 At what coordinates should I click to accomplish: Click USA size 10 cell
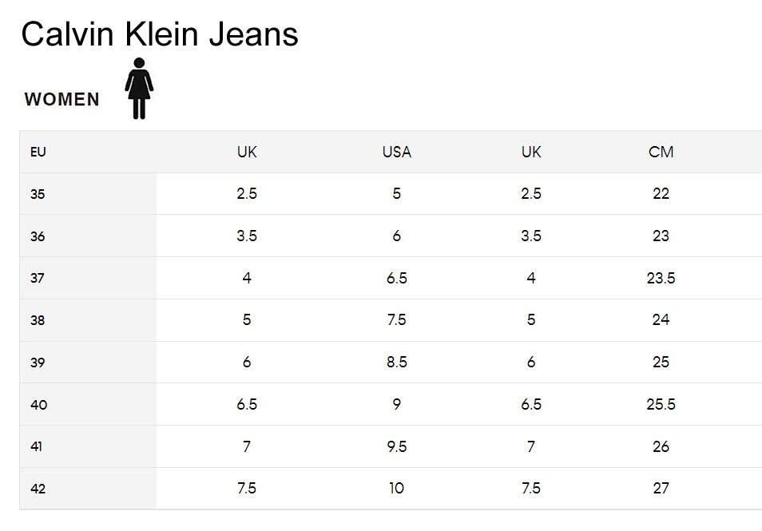pos(396,488)
